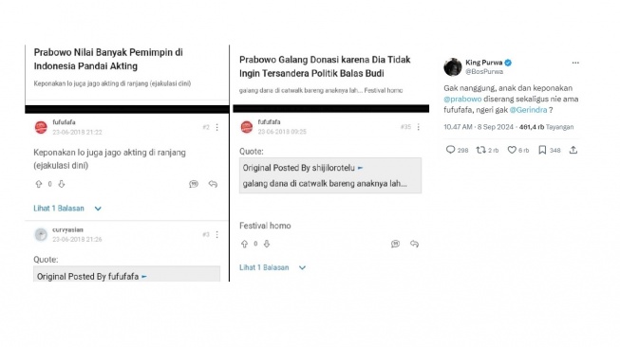Expand Lihat 1 Balasan under post #35
Image resolution: width=620 pixels, height=347 pixels.
click(x=272, y=267)
